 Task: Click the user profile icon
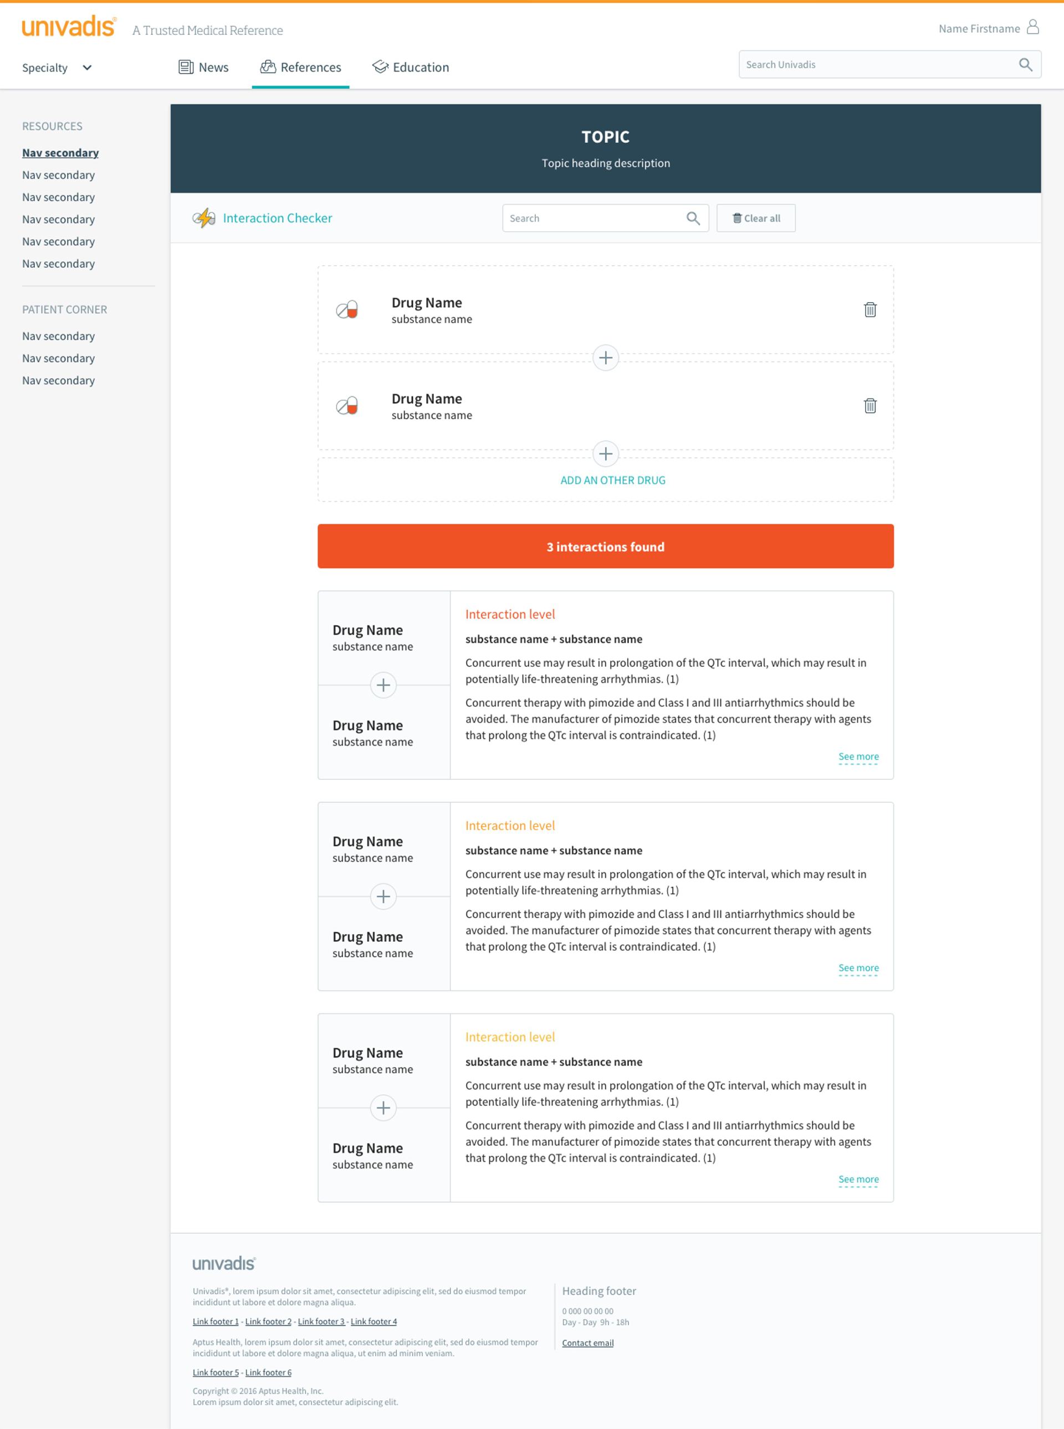tap(1032, 27)
